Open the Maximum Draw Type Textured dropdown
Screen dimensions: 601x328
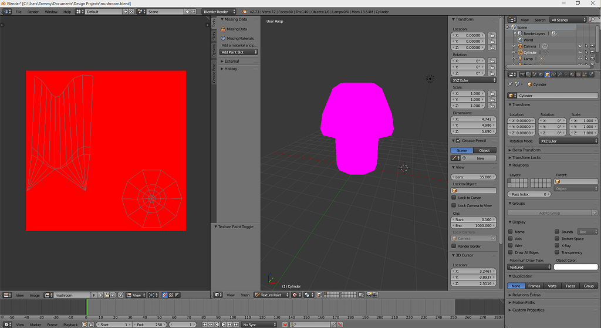[529, 267]
